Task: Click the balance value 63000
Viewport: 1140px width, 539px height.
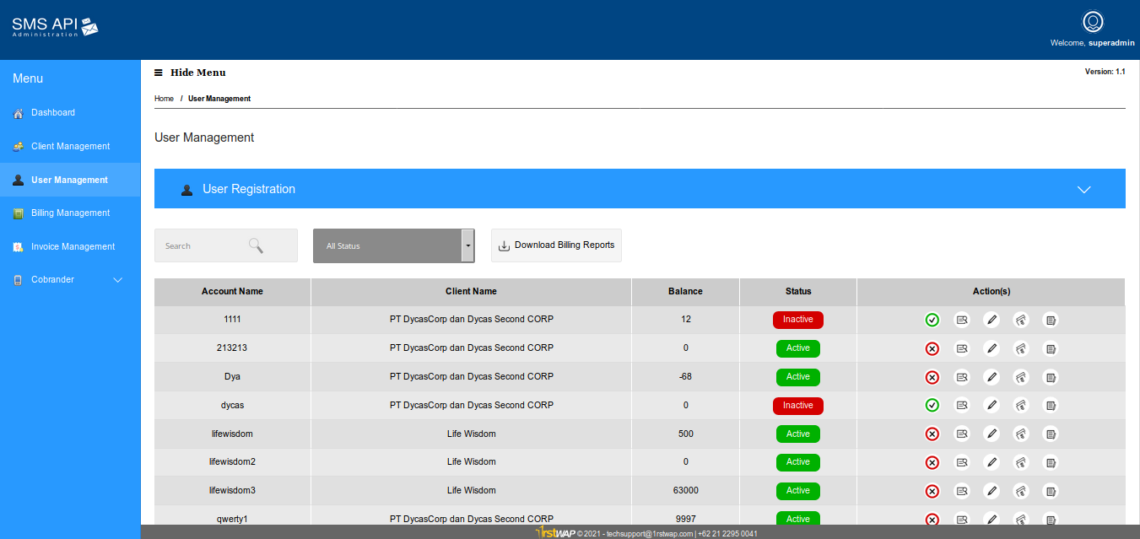Action: click(x=685, y=491)
